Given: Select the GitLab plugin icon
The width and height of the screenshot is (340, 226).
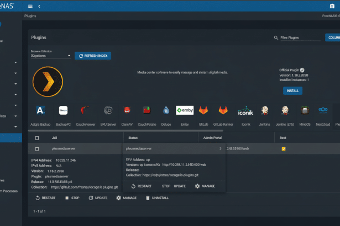Looking at the screenshot, I should click(x=203, y=110).
